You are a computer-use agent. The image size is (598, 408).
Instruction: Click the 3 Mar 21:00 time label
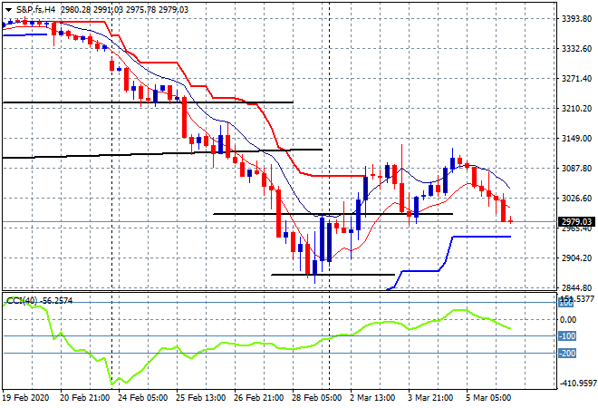point(430,398)
